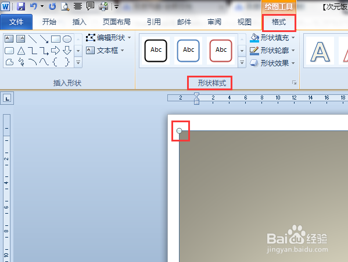Click the shape's top-left sizing handle

(x=179, y=131)
